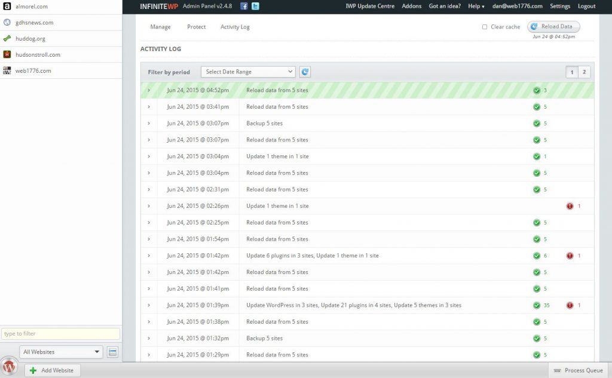Open the Settings menu item
The image size is (612, 378).
pos(560,6)
